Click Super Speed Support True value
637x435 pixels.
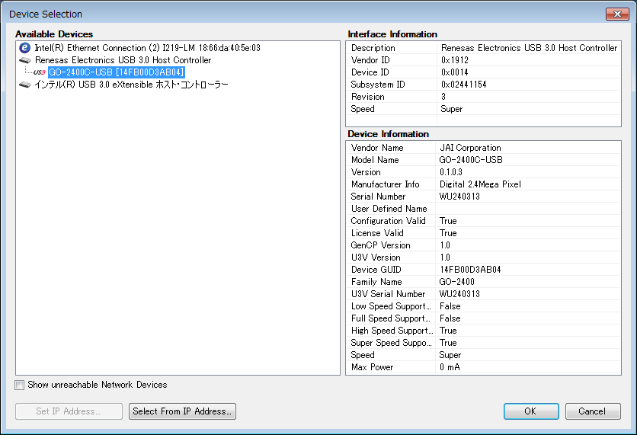pyautogui.click(x=448, y=343)
